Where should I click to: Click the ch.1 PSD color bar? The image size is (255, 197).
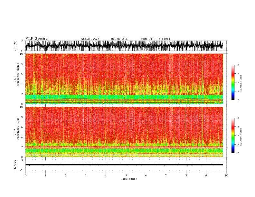233,82
